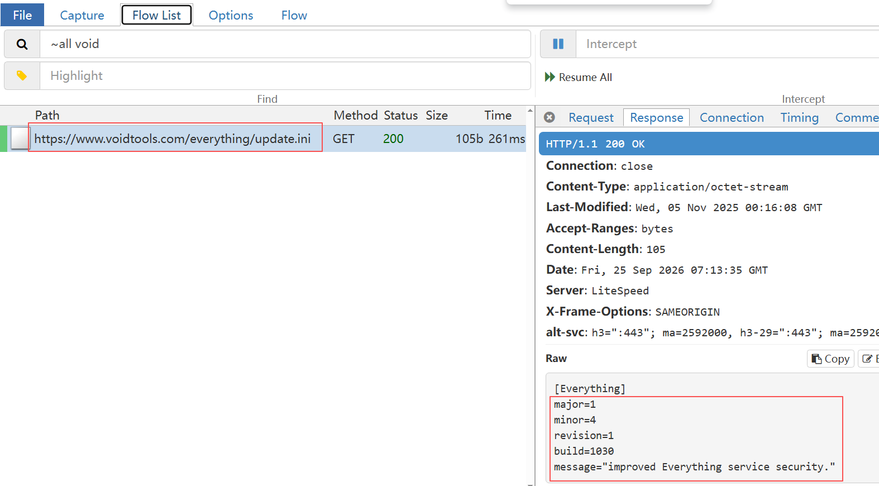
Task: Sort flows by Status column header
Action: (400, 115)
